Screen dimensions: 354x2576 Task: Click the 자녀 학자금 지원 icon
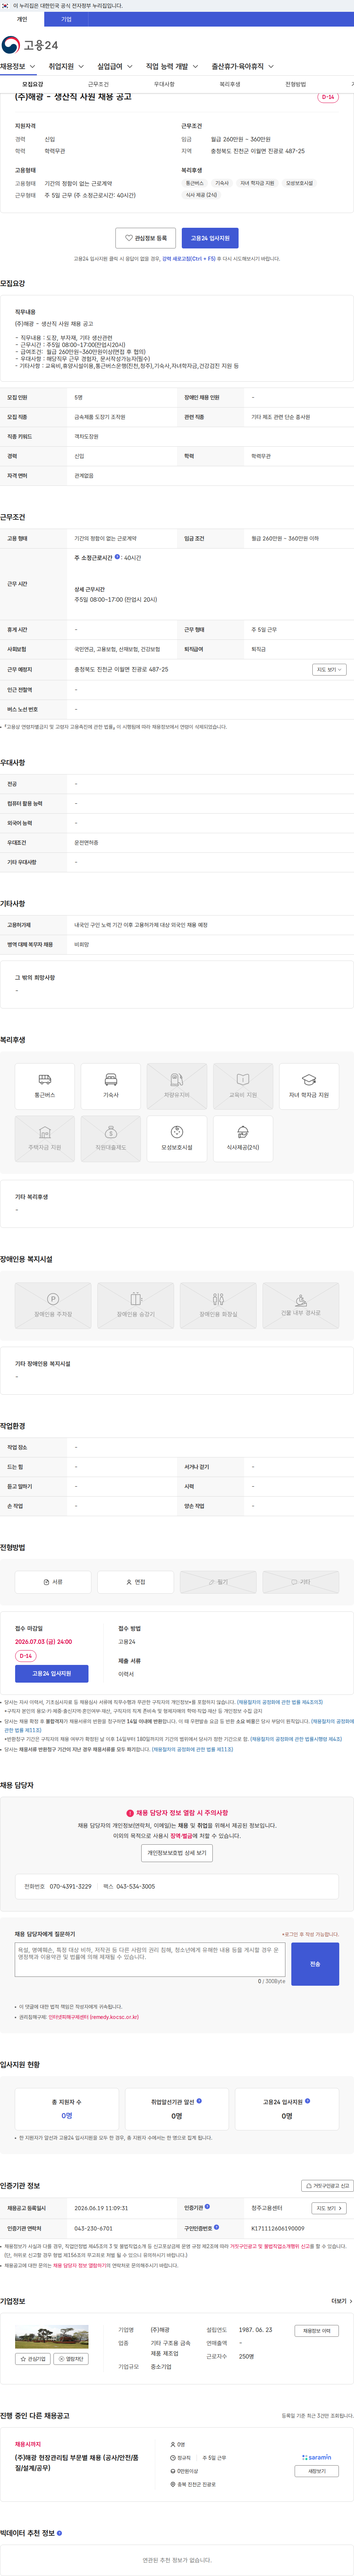pyautogui.click(x=309, y=1086)
